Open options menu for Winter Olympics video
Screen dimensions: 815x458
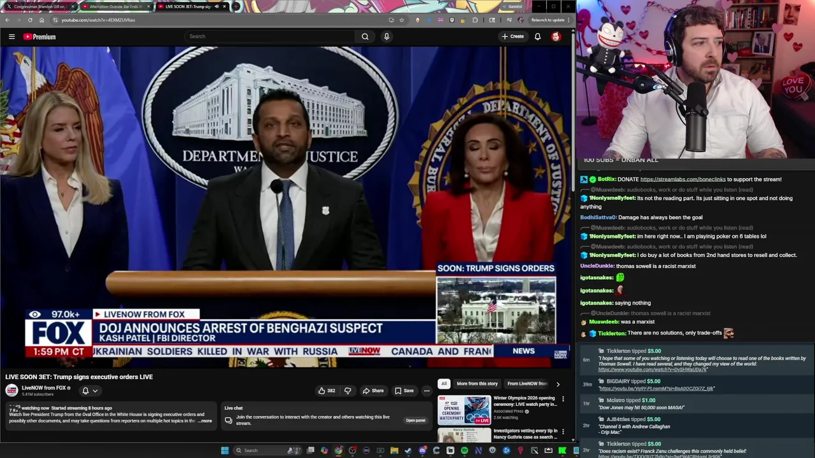pos(563,399)
